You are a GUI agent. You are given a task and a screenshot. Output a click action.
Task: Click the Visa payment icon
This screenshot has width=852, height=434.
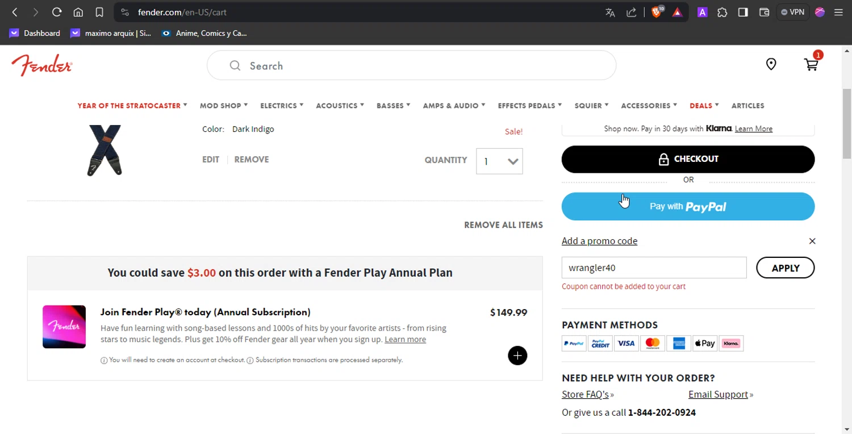626,343
